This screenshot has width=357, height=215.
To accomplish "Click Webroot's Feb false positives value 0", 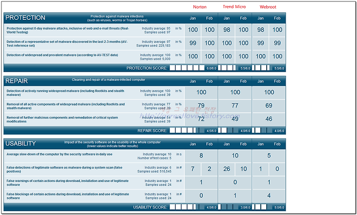I will (x=277, y=169).
